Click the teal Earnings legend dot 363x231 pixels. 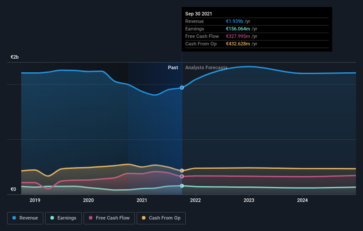52,218
